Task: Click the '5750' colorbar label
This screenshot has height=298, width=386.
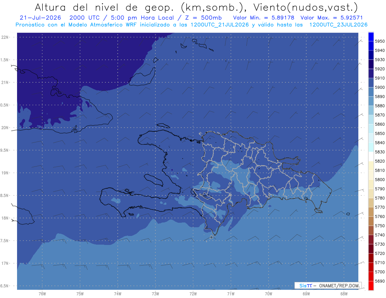Action: 380,226
